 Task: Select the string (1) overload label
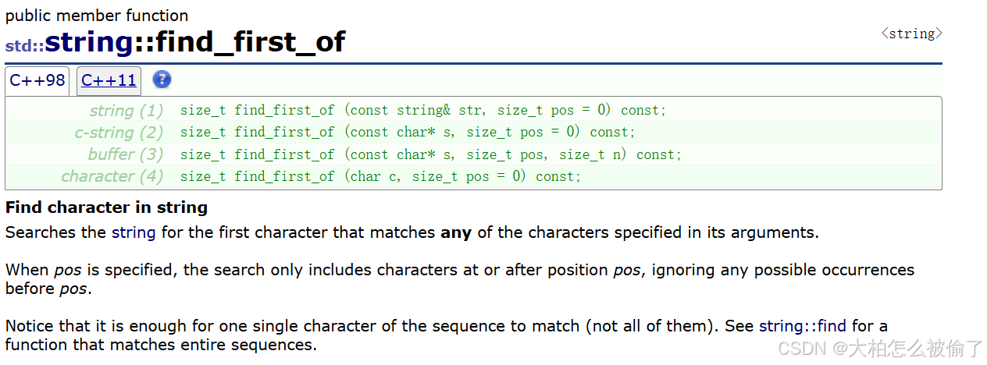click(x=126, y=111)
